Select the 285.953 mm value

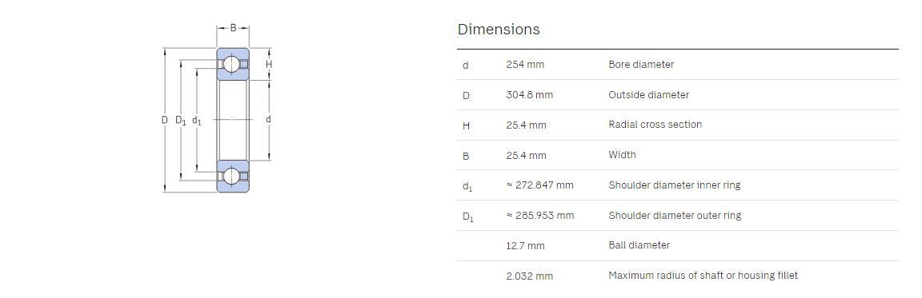point(539,216)
